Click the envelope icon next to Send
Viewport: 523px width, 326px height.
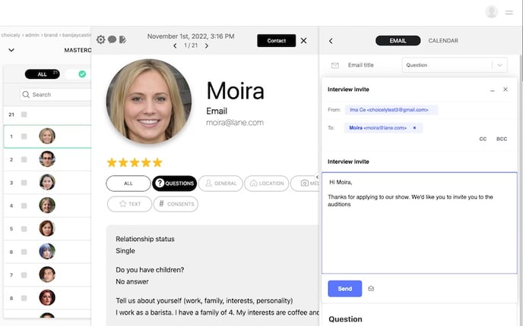(371, 289)
